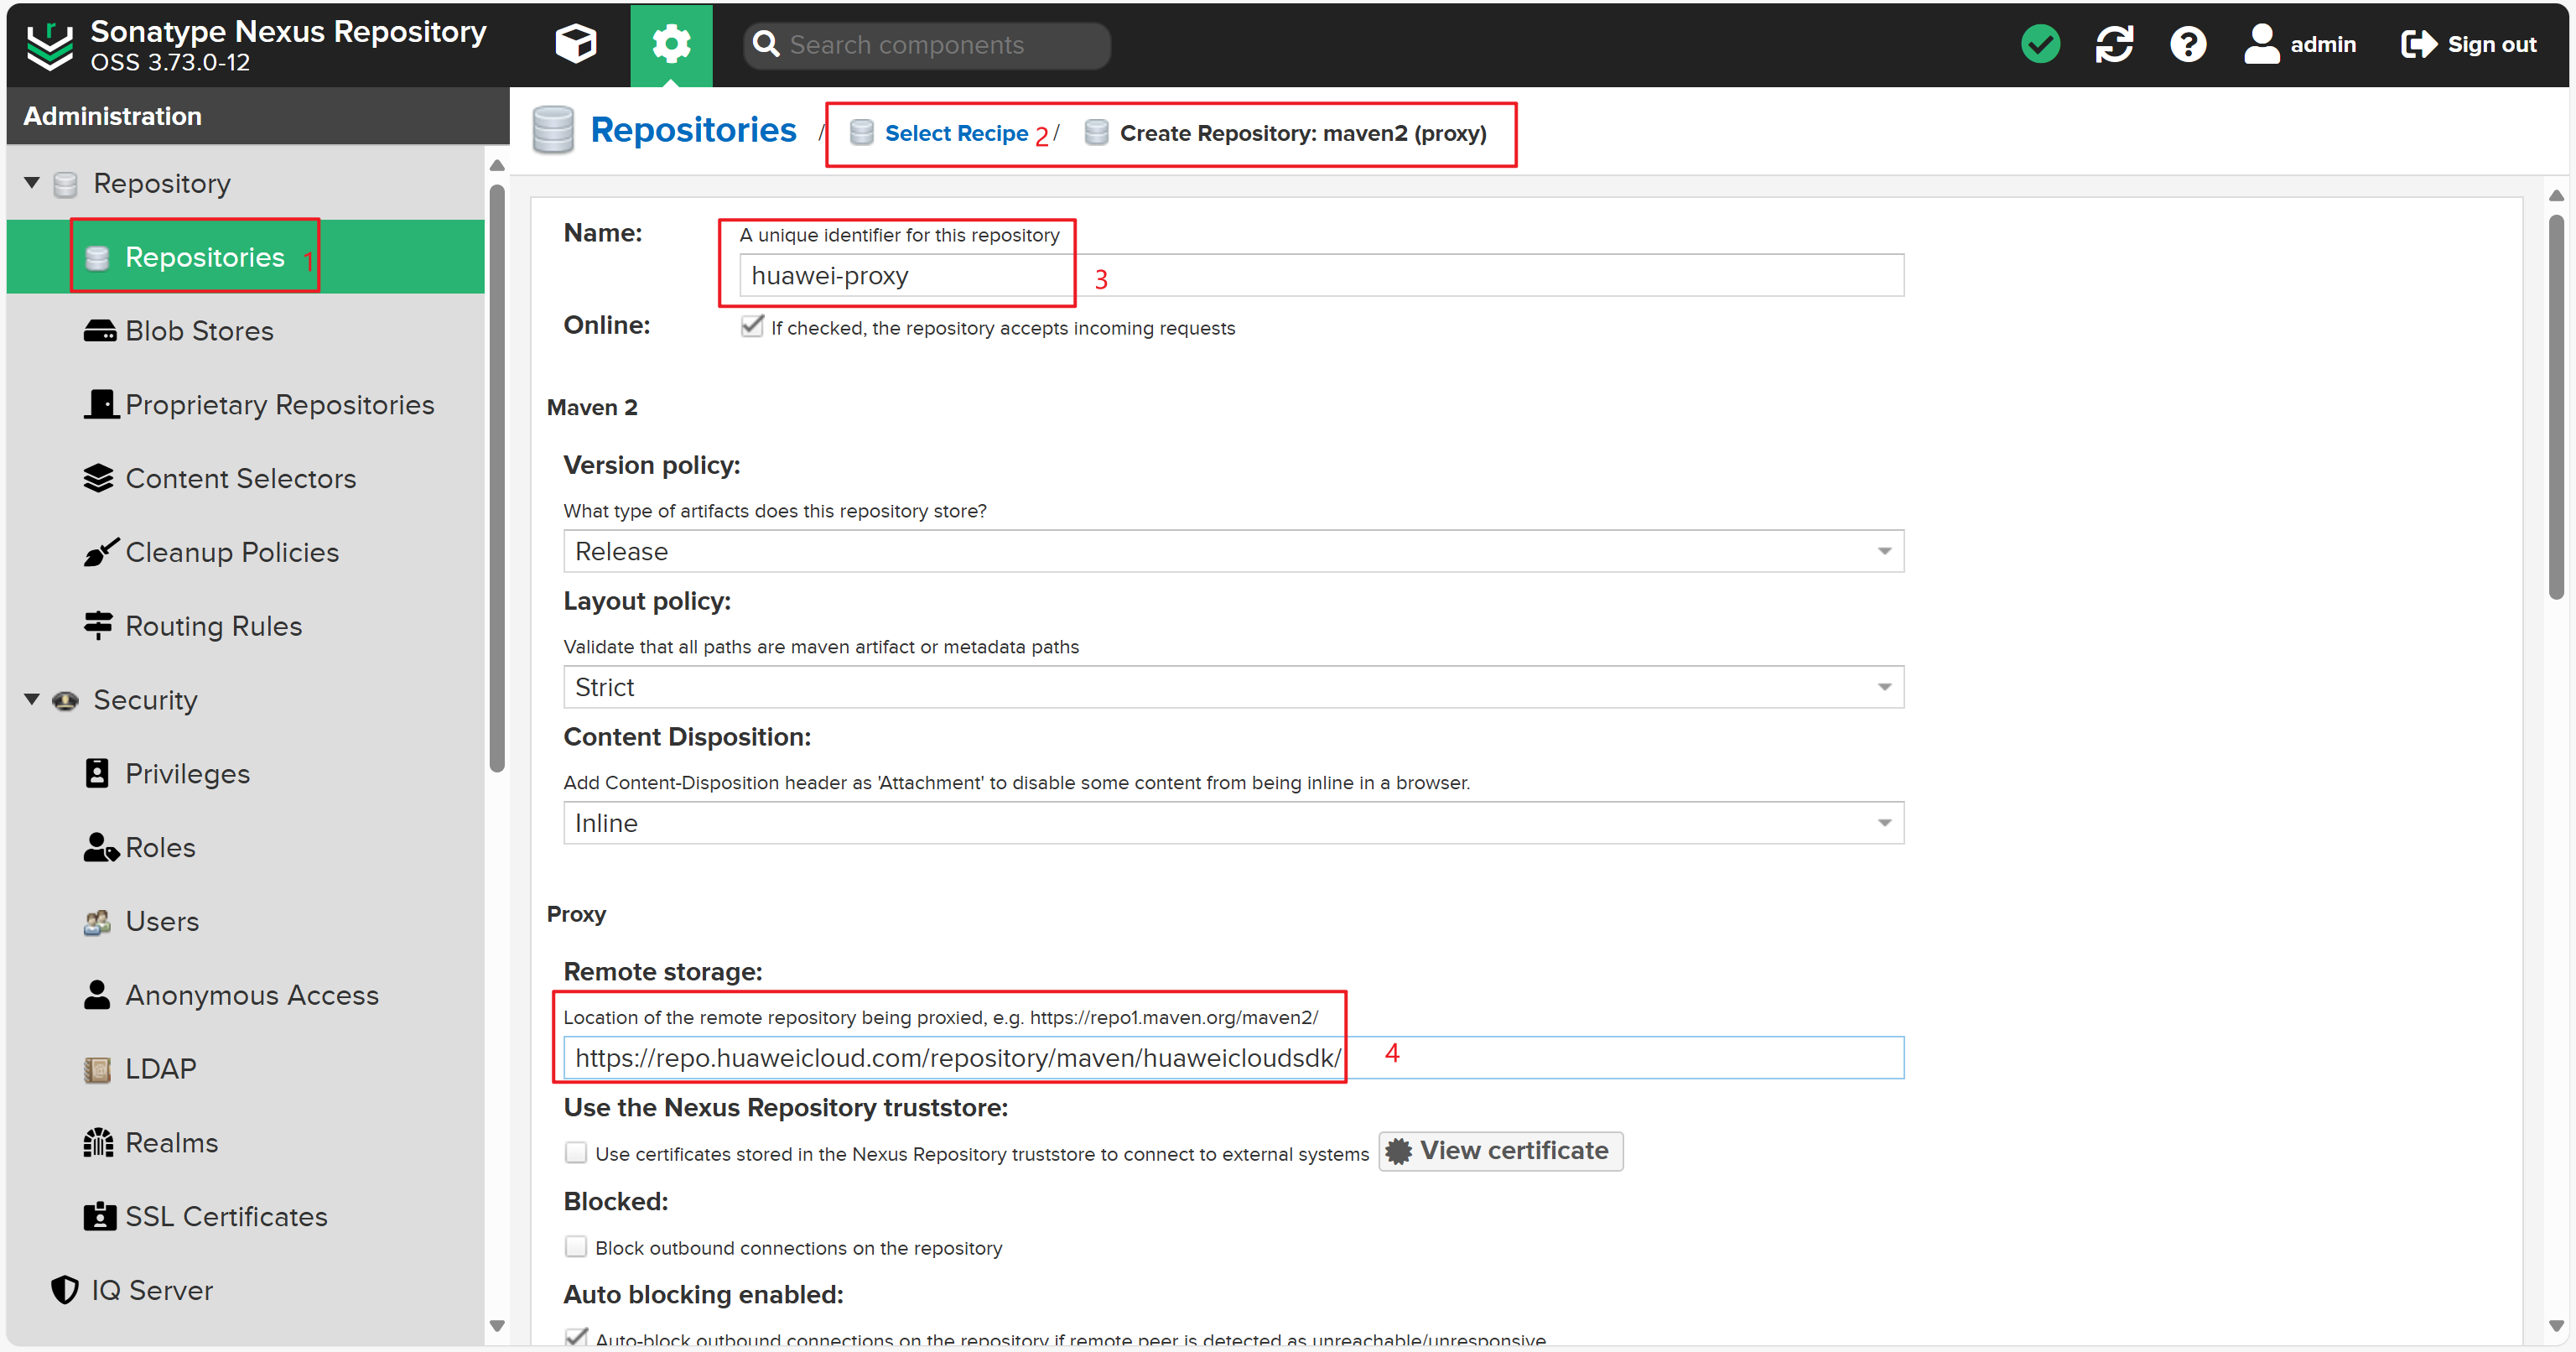Click the Users group icon
Image resolution: width=2576 pixels, height=1352 pixels.
(x=97, y=921)
